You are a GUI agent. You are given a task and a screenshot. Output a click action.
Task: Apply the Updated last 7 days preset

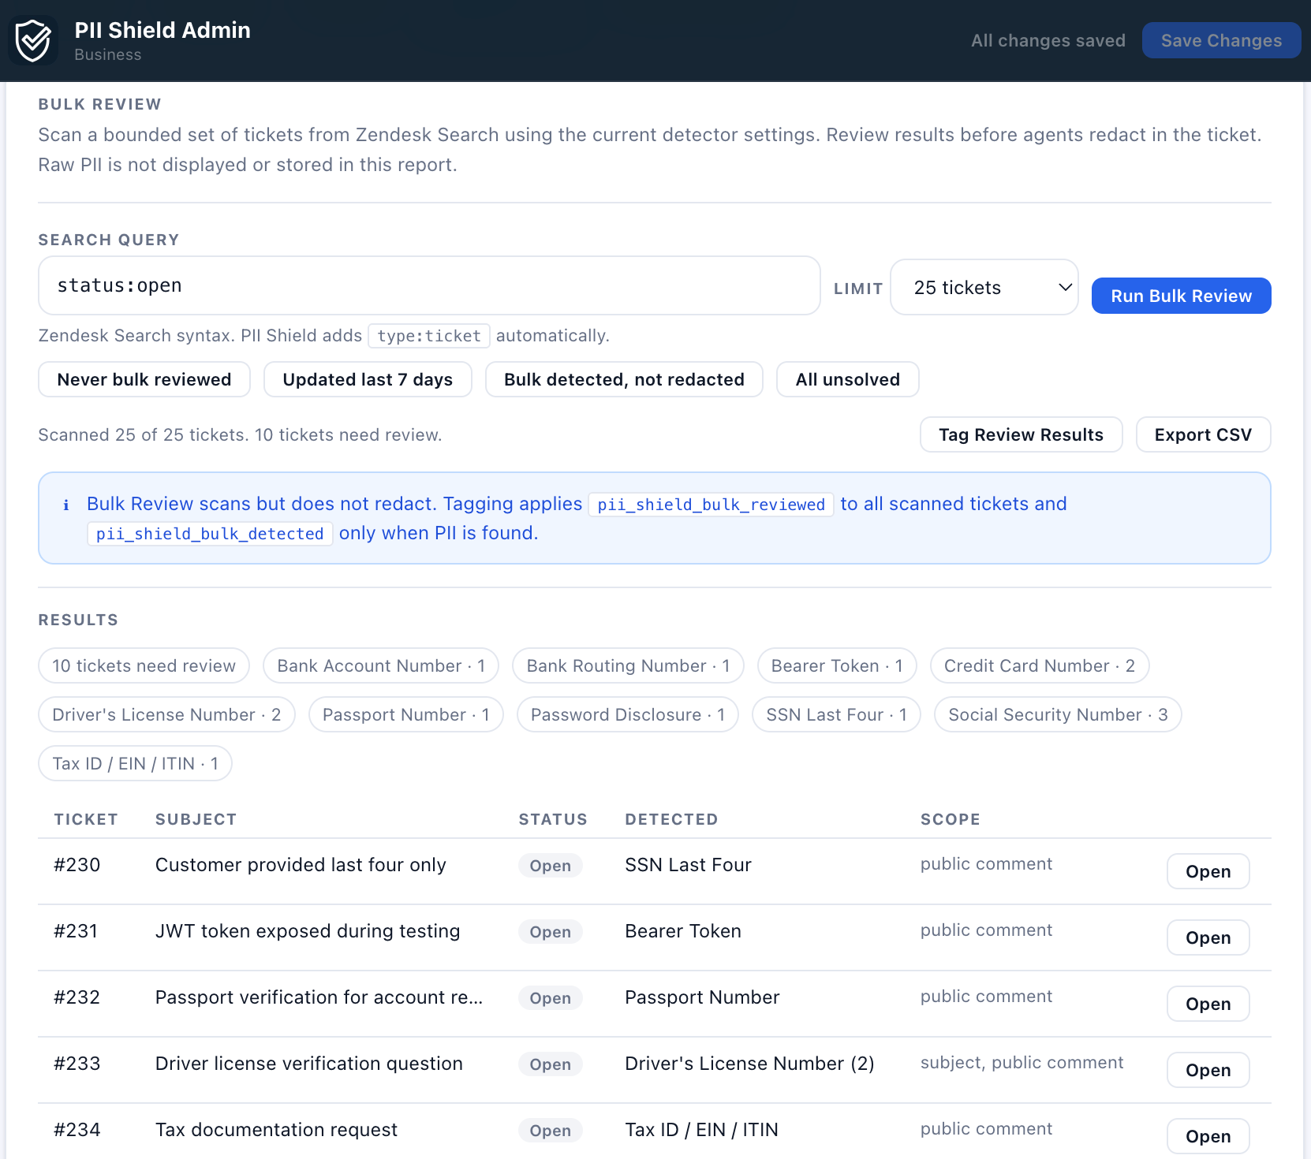coord(368,379)
